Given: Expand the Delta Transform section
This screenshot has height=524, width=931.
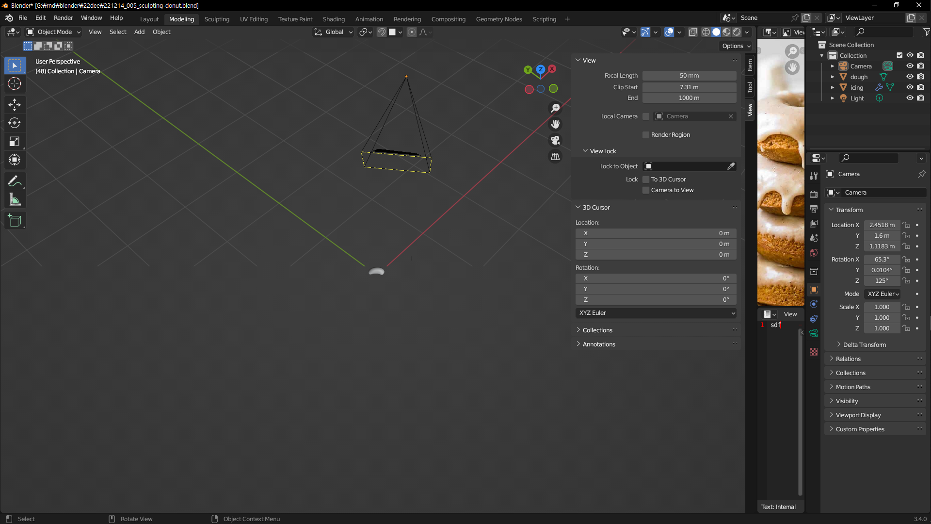Looking at the screenshot, I should 864,345.
